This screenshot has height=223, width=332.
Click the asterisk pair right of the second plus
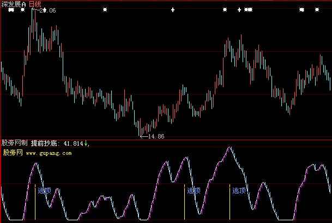click(x=248, y=10)
